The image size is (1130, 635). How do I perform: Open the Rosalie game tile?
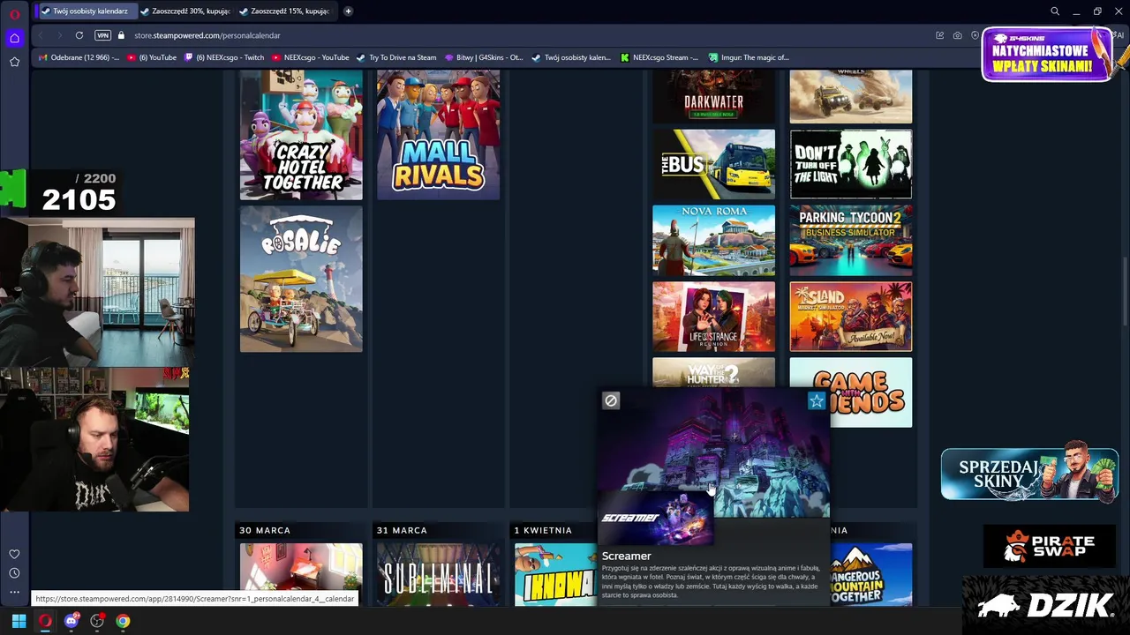(x=301, y=279)
